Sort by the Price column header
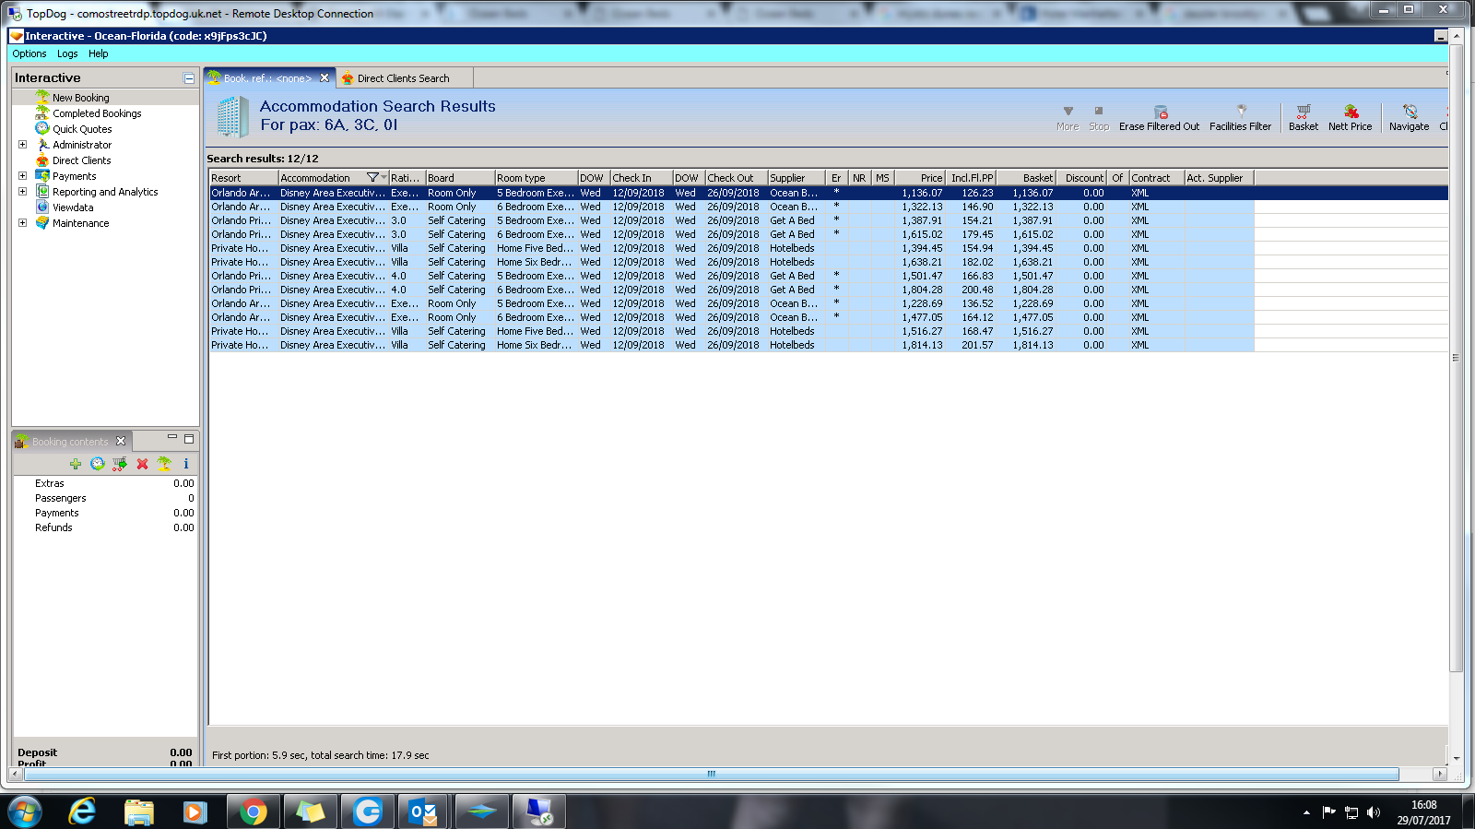Image resolution: width=1475 pixels, height=829 pixels. pos(919,178)
